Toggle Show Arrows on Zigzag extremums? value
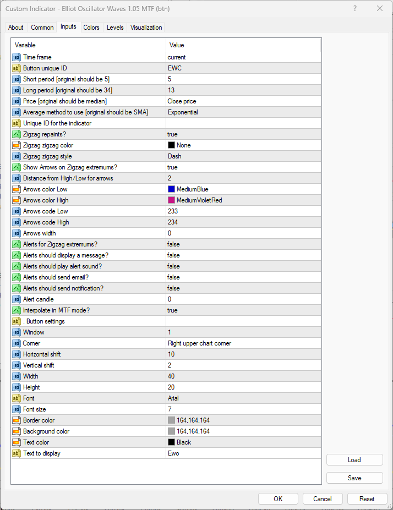Viewport: 393px width, 510px height. (x=243, y=167)
